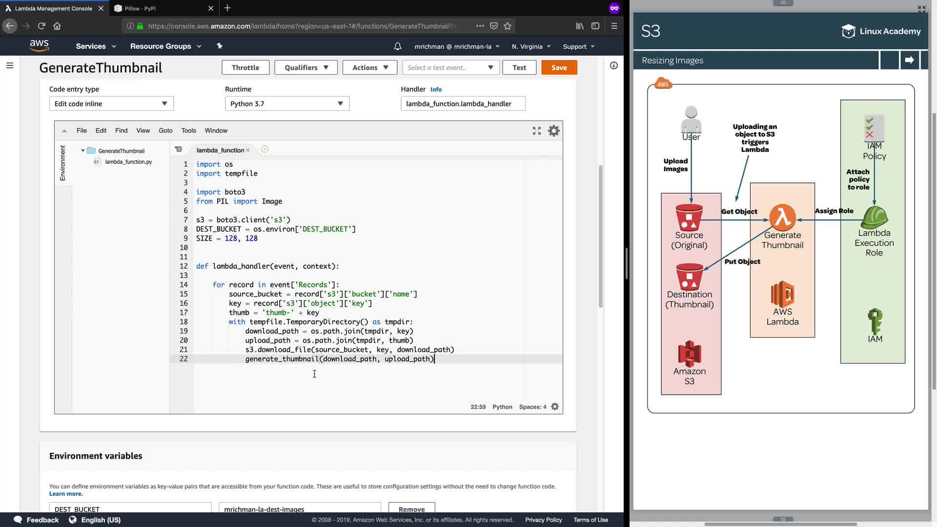Image resolution: width=937 pixels, height=527 pixels.
Task: Click the orange Save button
Action: pos(559,67)
